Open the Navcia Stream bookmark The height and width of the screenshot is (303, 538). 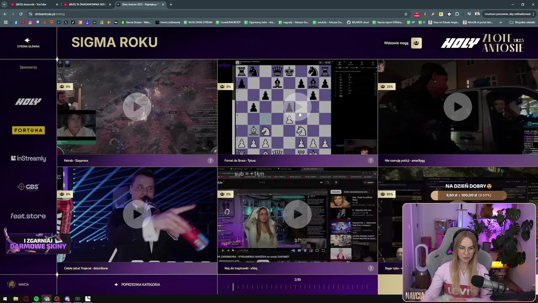tap(136, 22)
